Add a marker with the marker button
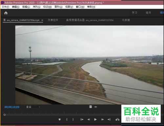This screenshot has width=164, height=126. click(59, 119)
